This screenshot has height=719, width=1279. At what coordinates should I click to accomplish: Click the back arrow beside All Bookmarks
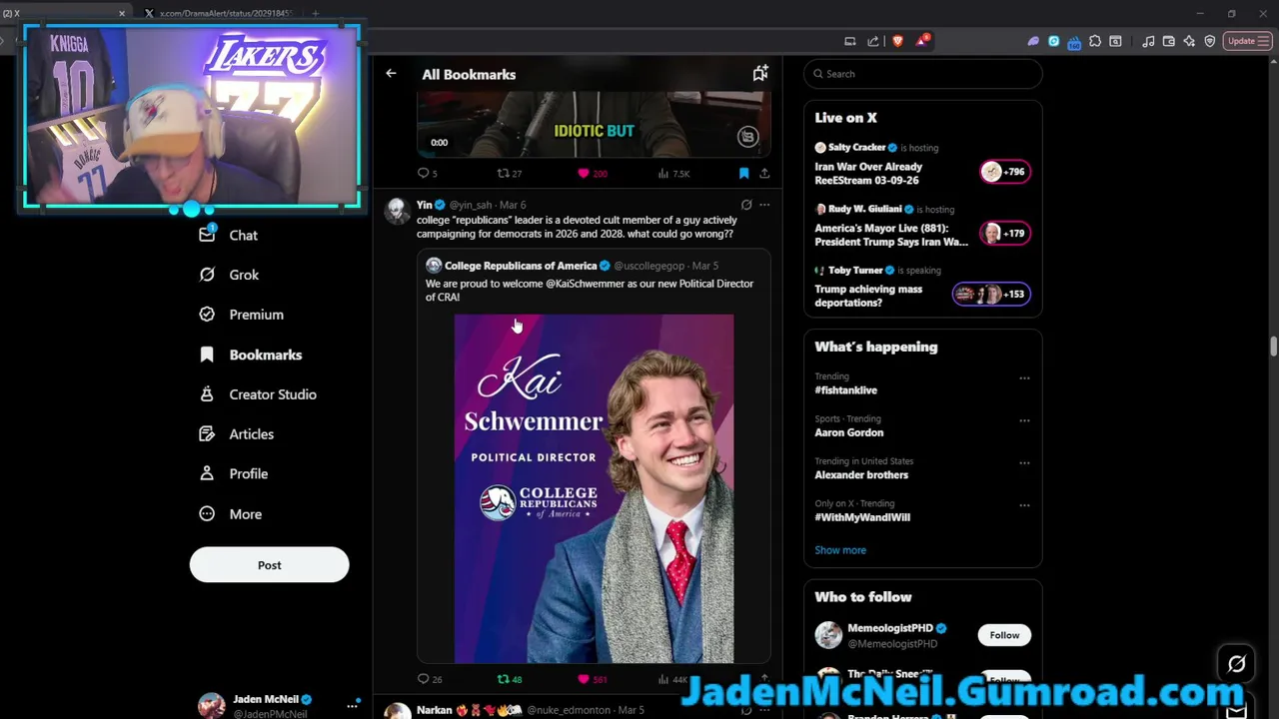[x=391, y=74]
